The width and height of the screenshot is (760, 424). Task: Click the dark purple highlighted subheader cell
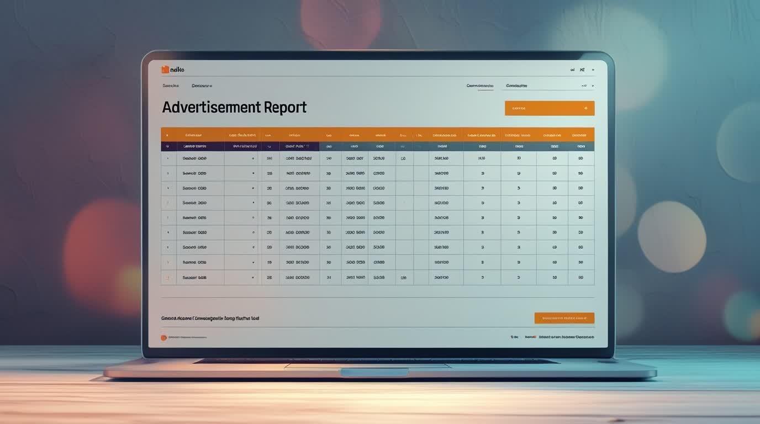299,147
